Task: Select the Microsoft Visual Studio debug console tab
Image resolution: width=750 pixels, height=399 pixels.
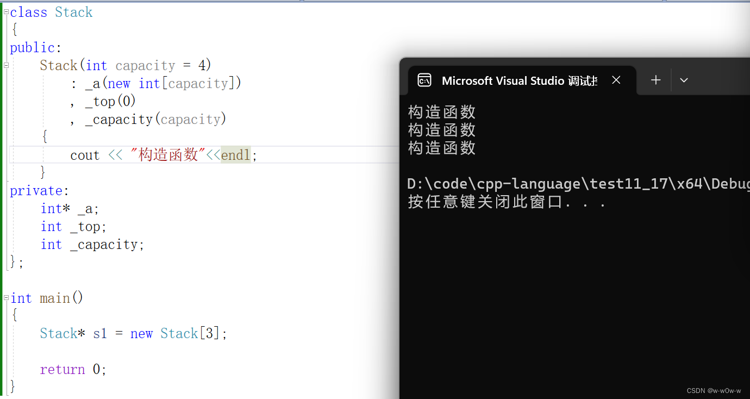Action: click(x=521, y=80)
